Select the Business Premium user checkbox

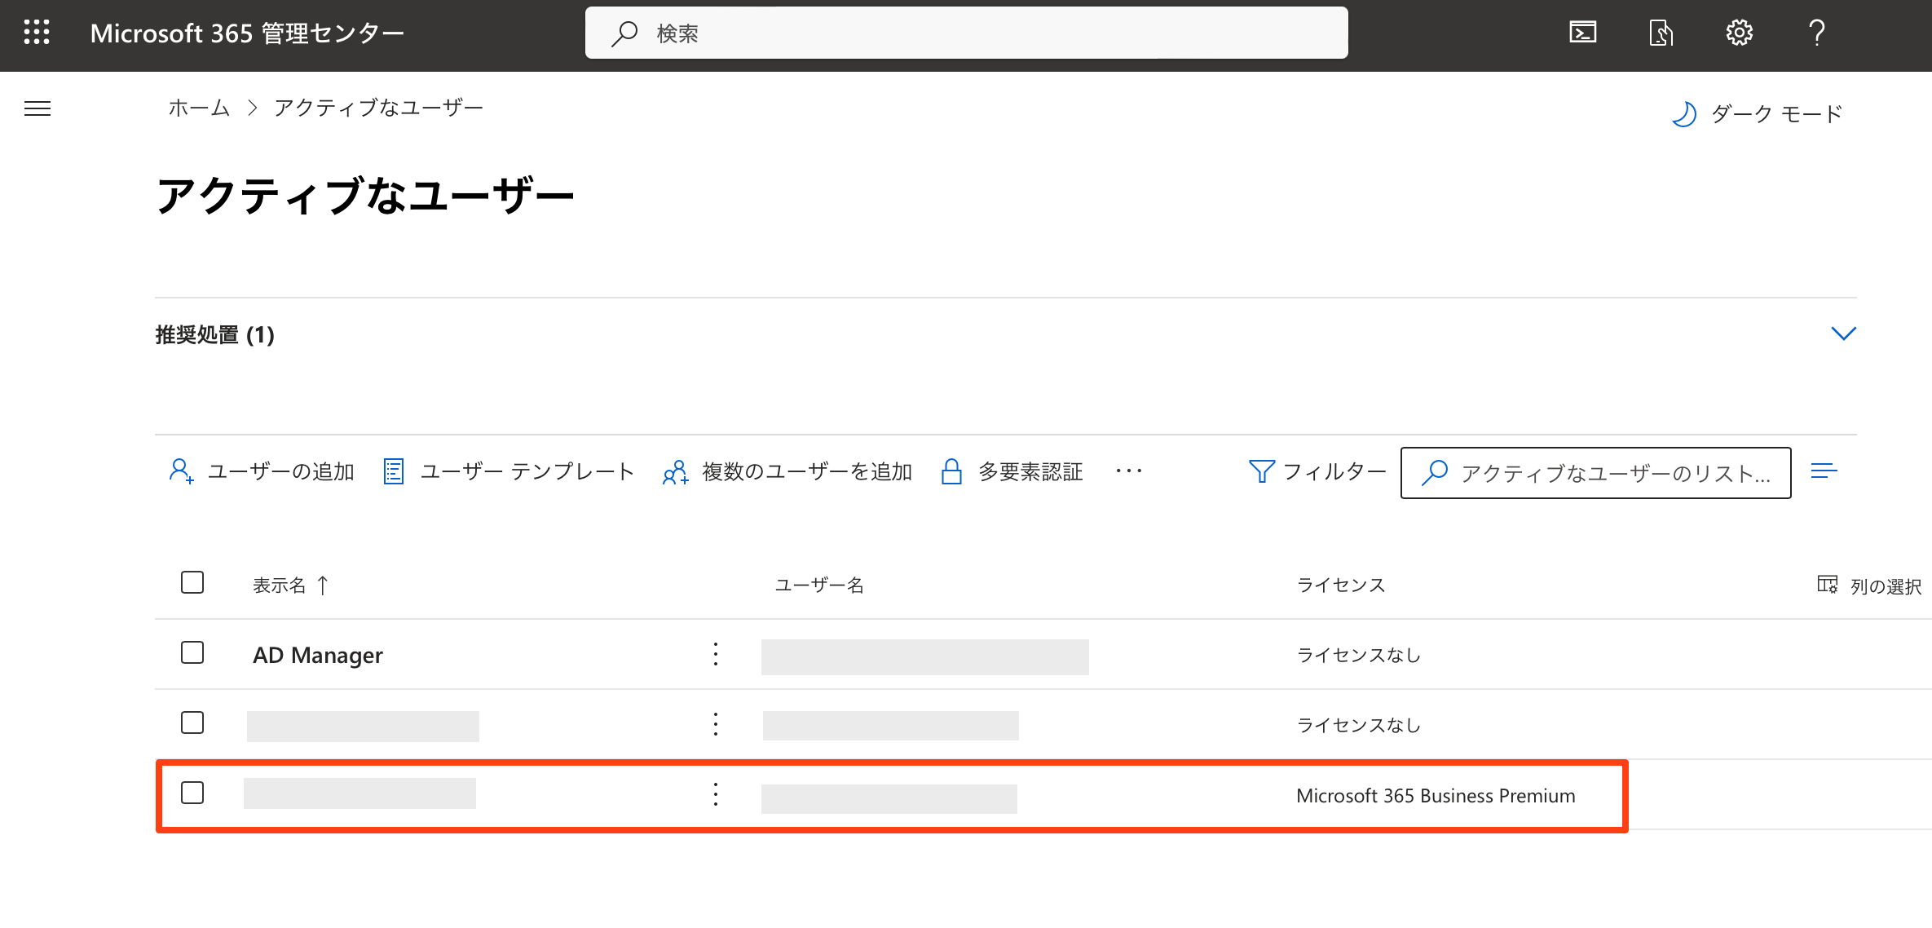coord(192,793)
